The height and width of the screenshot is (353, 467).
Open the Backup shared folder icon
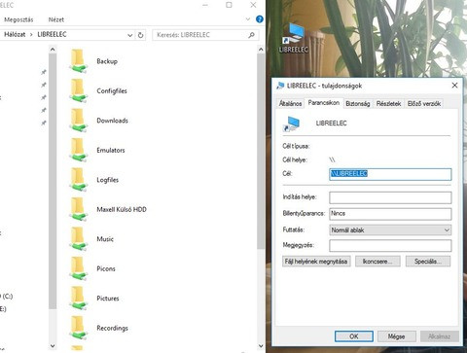pos(78,60)
